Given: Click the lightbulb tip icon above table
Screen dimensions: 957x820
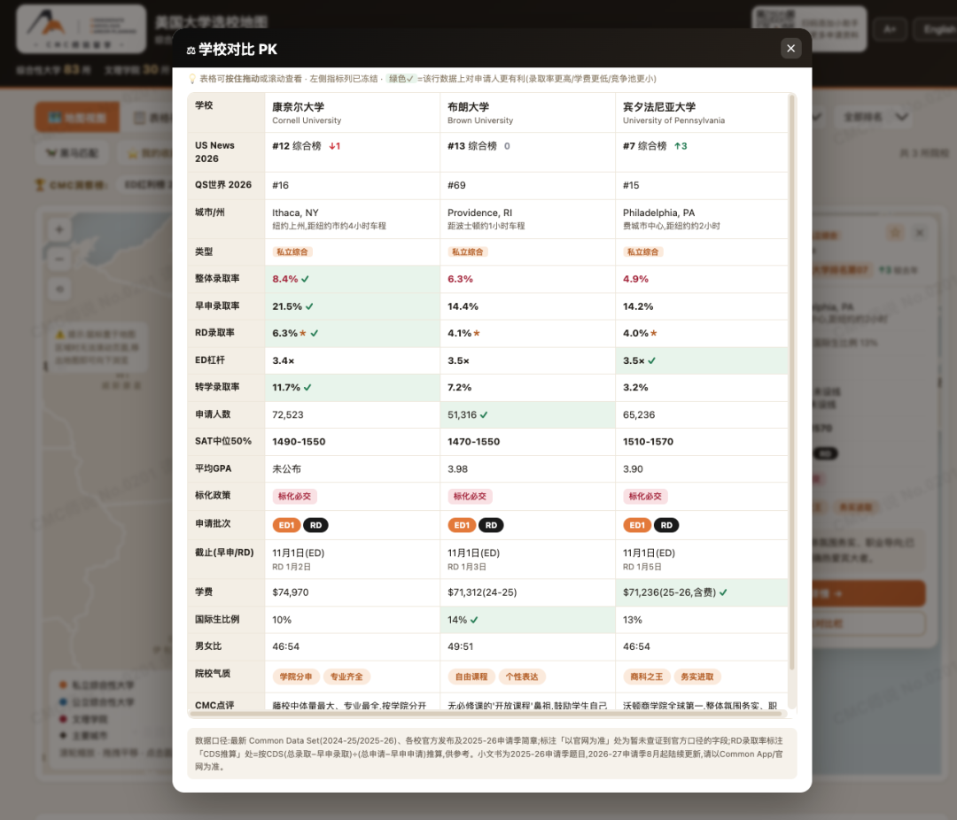Looking at the screenshot, I should coord(192,79).
